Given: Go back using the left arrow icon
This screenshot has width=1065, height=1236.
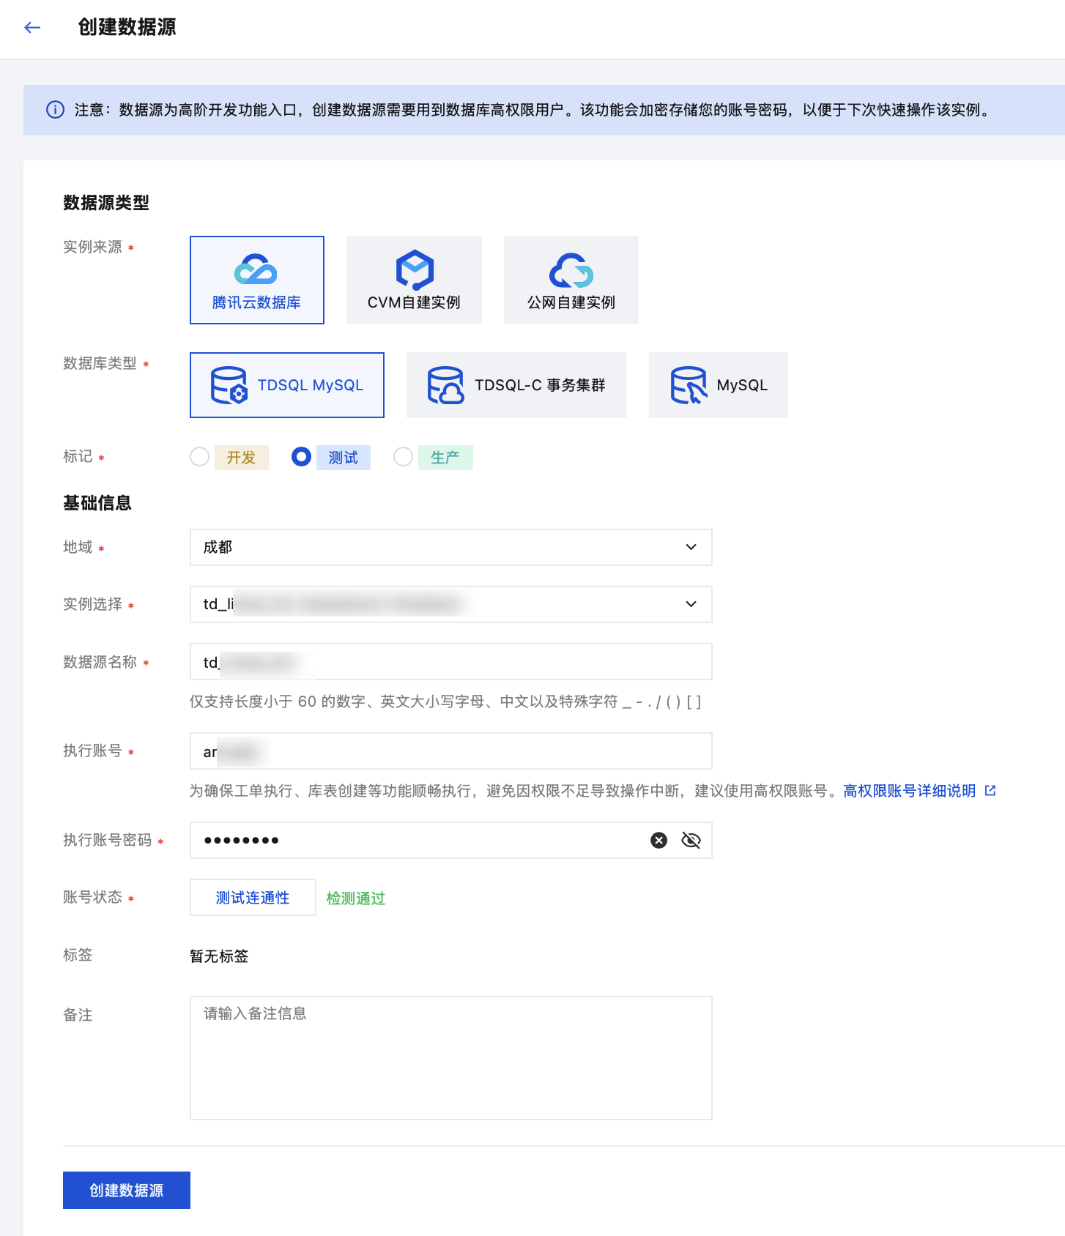Looking at the screenshot, I should (32, 28).
